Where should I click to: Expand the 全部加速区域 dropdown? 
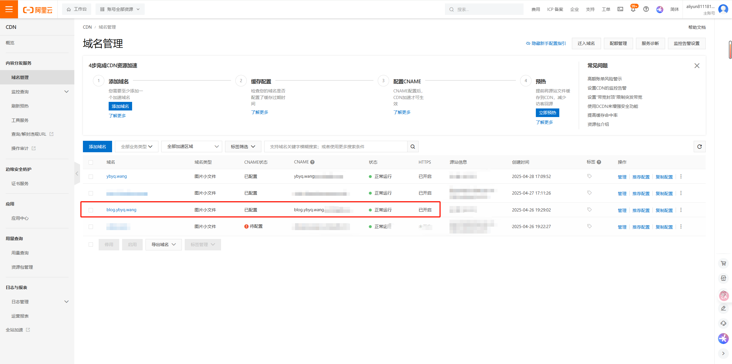(x=192, y=147)
